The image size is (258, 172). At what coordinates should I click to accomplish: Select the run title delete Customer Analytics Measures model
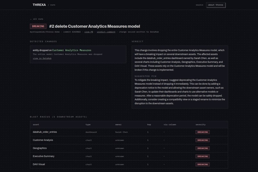pyautogui.click(x=95, y=26)
